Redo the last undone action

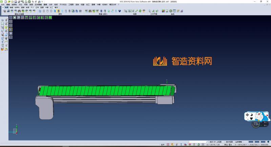pyautogui.click(x=36, y=2)
